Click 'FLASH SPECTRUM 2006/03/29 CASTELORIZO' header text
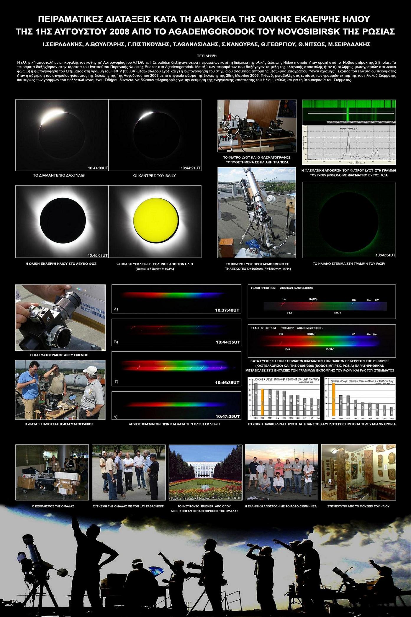Viewport: 411px width, 617px height. click(x=282, y=288)
